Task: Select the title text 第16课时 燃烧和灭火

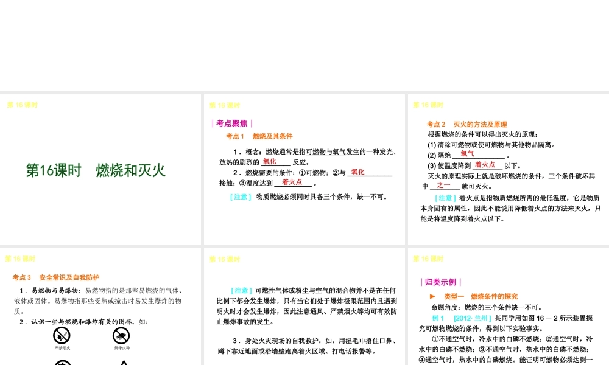Action: pyautogui.click(x=96, y=170)
